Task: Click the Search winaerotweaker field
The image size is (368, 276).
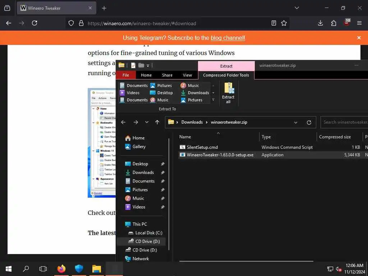Action: (x=344, y=122)
